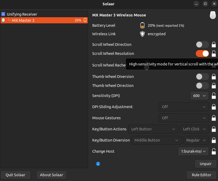This screenshot has height=181, width=218.
Task: Minimize the Solaar window
Action: tap(196, 4)
